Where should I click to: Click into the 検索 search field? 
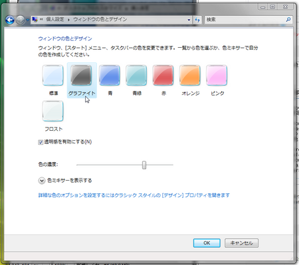[x=245, y=20]
